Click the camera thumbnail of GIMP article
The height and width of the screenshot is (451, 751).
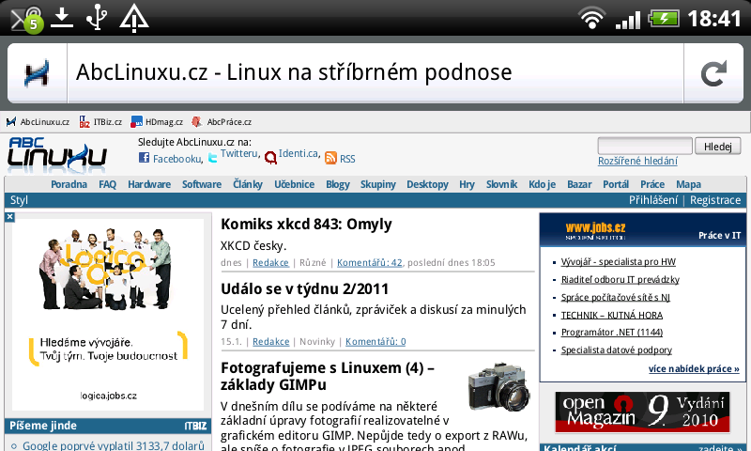497,385
